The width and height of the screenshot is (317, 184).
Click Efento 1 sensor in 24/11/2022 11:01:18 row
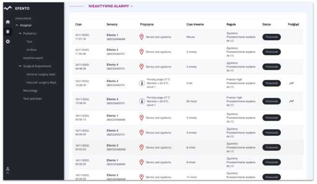pos(113,35)
